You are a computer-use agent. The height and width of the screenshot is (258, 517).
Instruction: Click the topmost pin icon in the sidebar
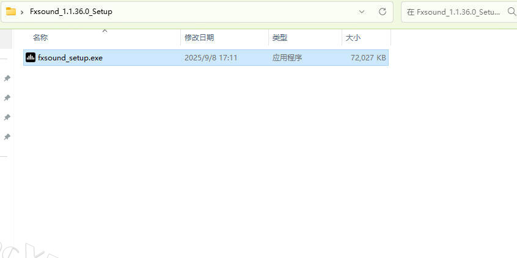tap(7, 78)
